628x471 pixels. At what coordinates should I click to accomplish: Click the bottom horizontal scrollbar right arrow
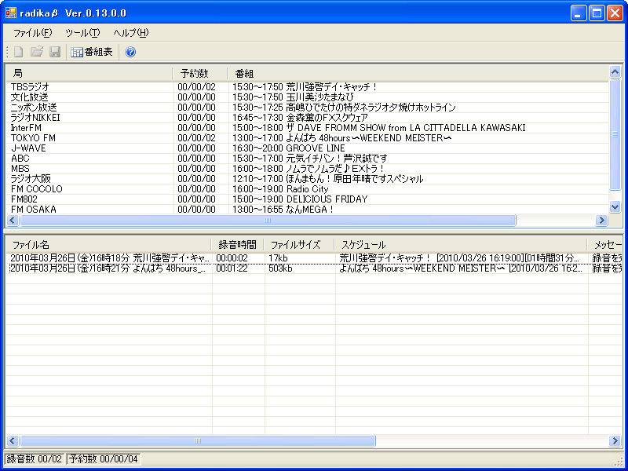tap(615, 440)
